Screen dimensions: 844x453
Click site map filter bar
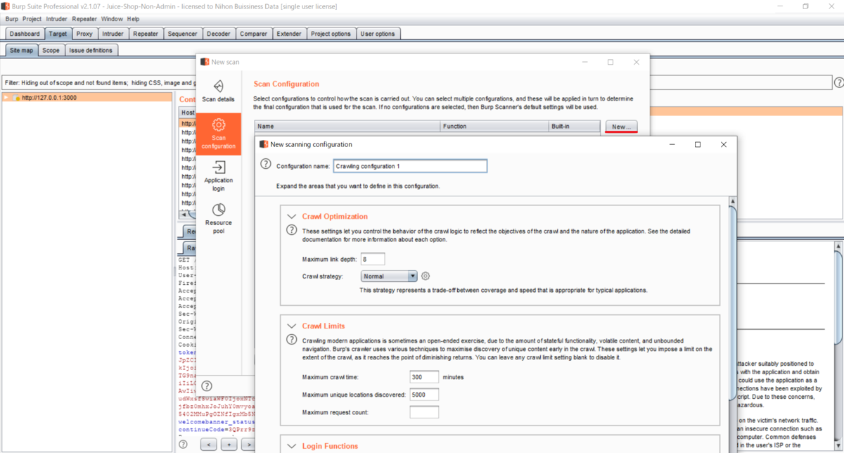416,82
